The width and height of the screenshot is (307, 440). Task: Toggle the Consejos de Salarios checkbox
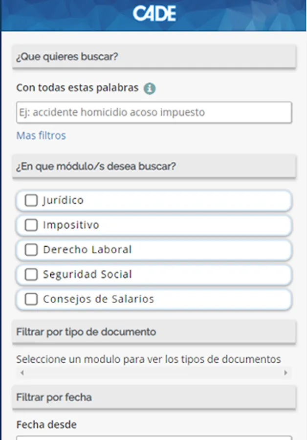click(31, 299)
